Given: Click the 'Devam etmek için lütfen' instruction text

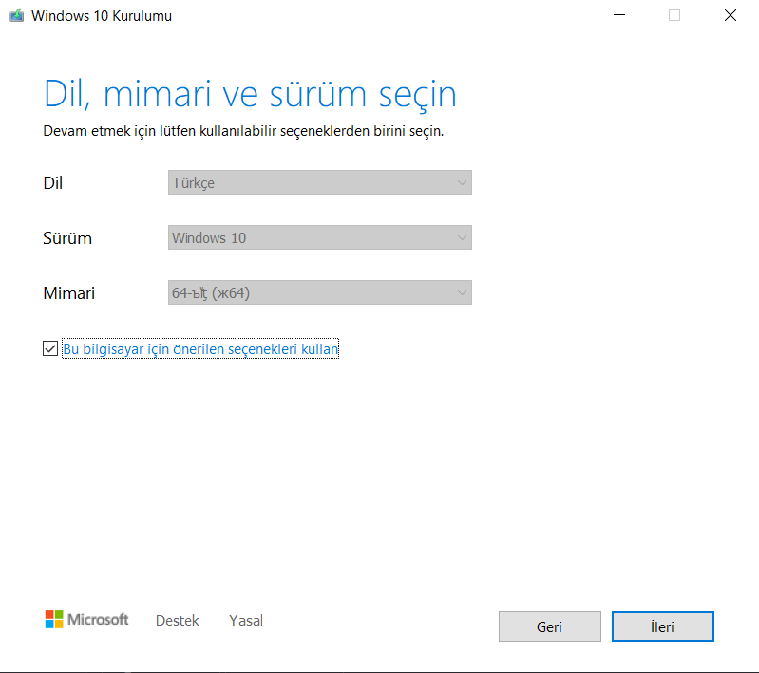Looking at the screenshot, I should (243, 131).
